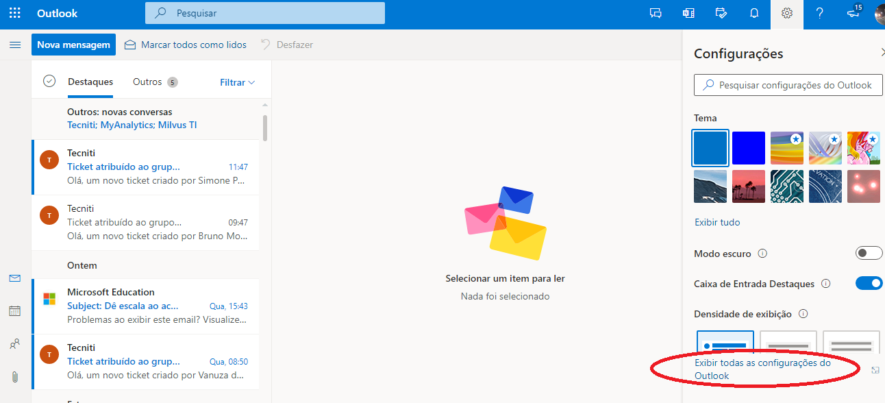Click the select-all circle checkbox above messages
The image size is (885, 403).
tap(49, 81)
